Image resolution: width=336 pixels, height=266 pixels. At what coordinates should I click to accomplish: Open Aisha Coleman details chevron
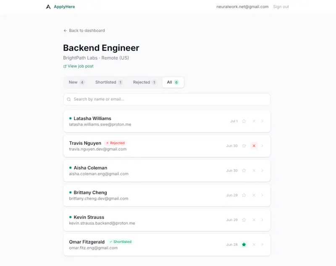tap(262, 170)
